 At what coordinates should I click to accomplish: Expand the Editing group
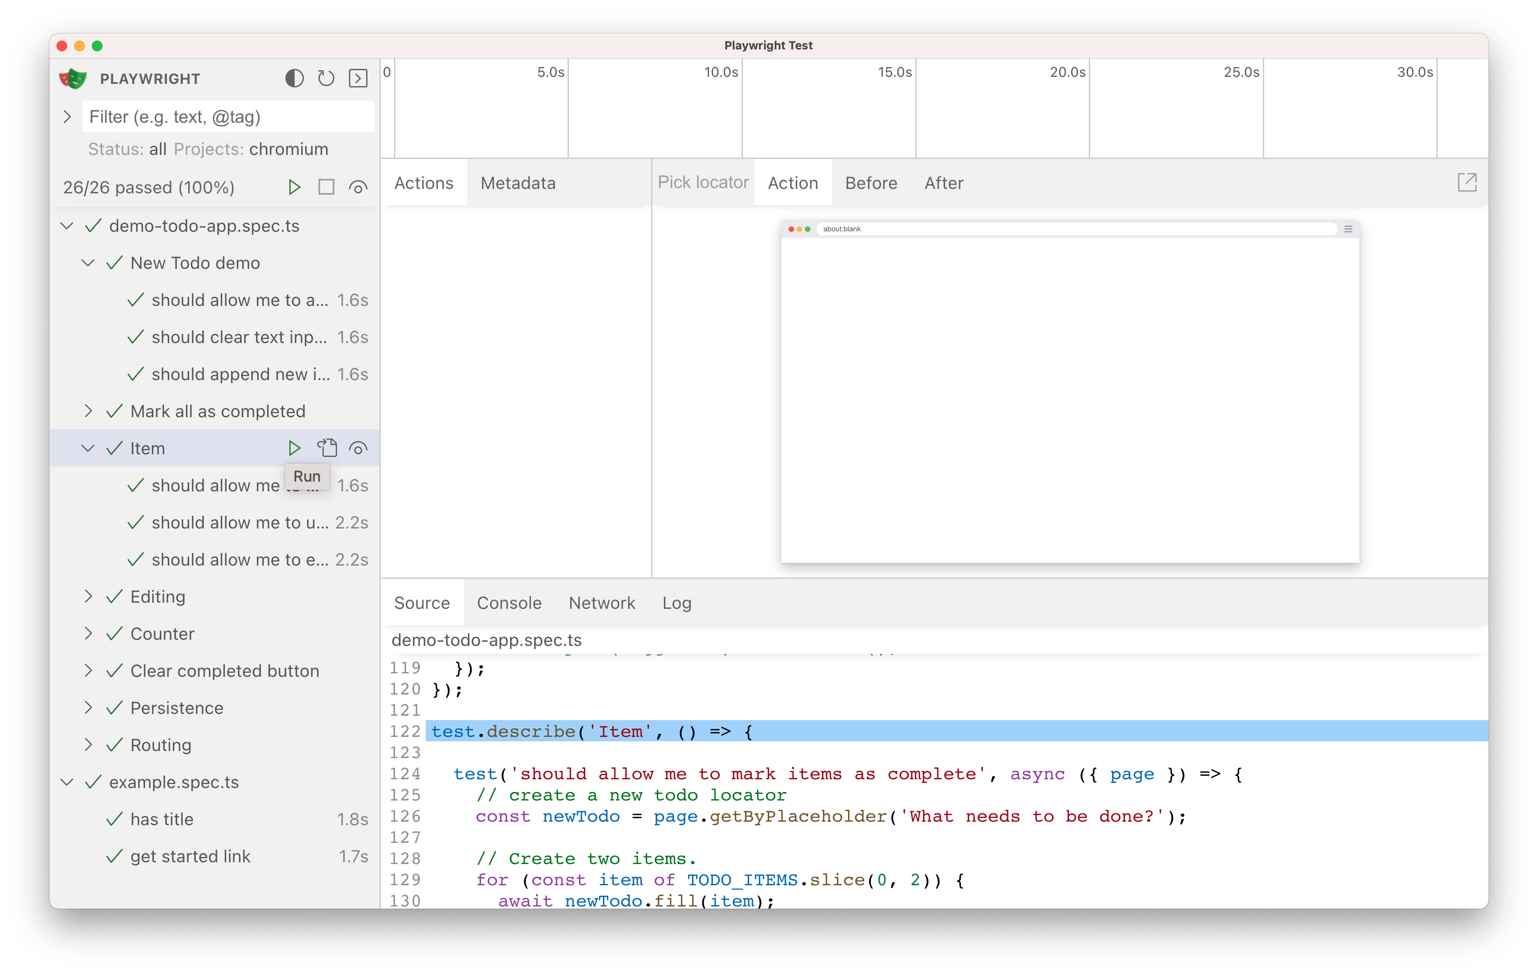coord(88,596)
